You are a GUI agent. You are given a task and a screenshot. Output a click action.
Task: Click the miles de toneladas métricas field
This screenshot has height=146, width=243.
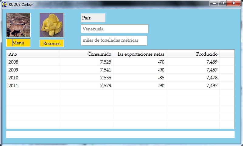coord(114,40)
